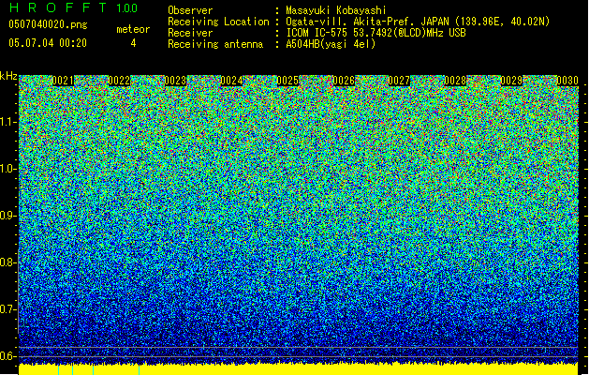Click the 0.8 frequency axis label
The image size is (589, 375).
pos(8,262)
